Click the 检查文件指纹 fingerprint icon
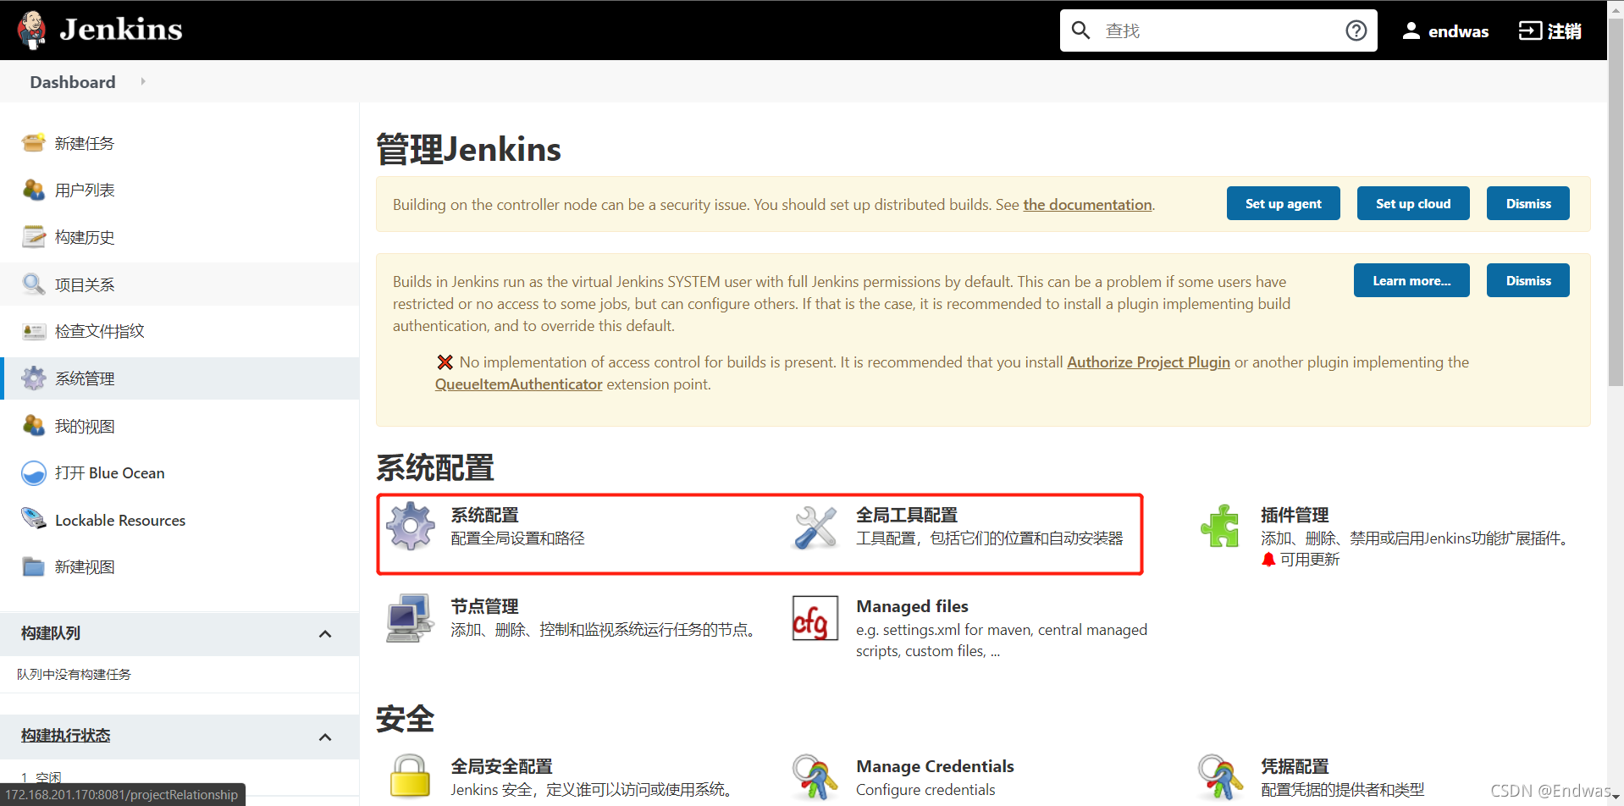The image size is (1624, 806). (34, 331)
